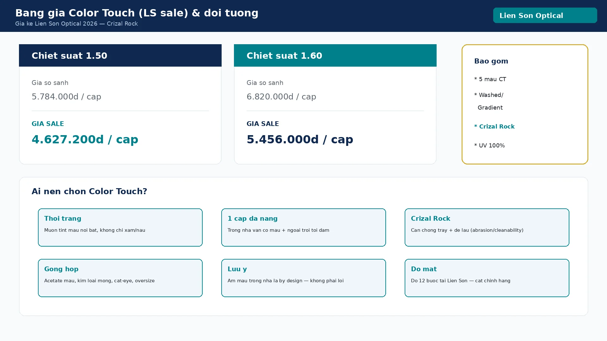The height and width of the screenshot is (341, 607).
Task: Click the '* Washed/' list item
Action: (x=489, y=95)
